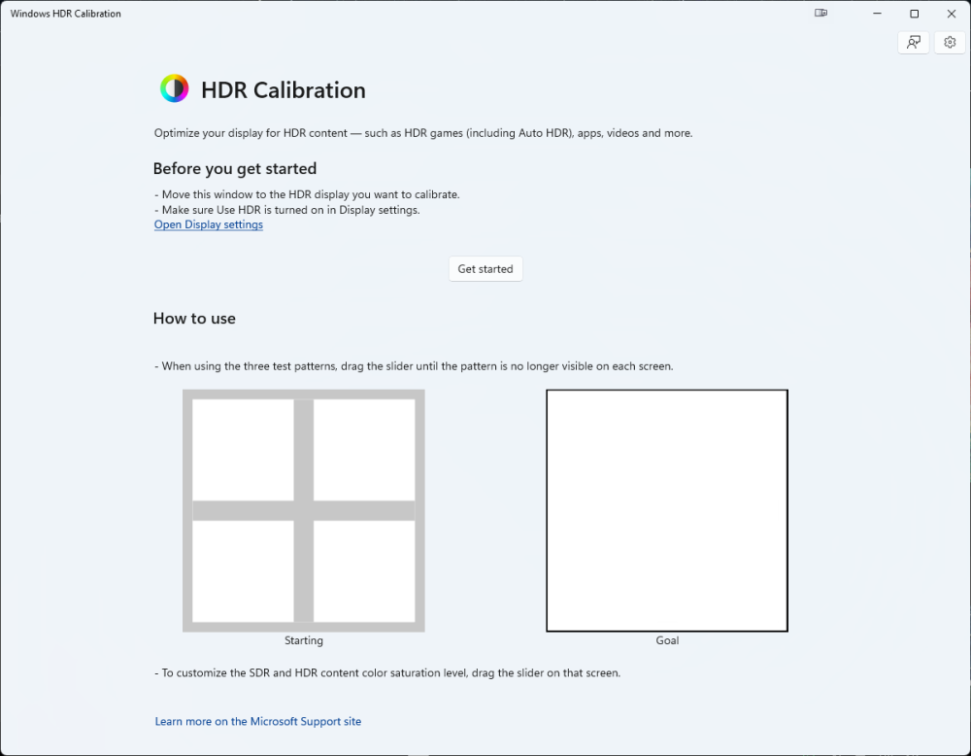Click the Windows HDR Calibration title bar text
The width and height of the screenshot is (971, 756).
65,14
